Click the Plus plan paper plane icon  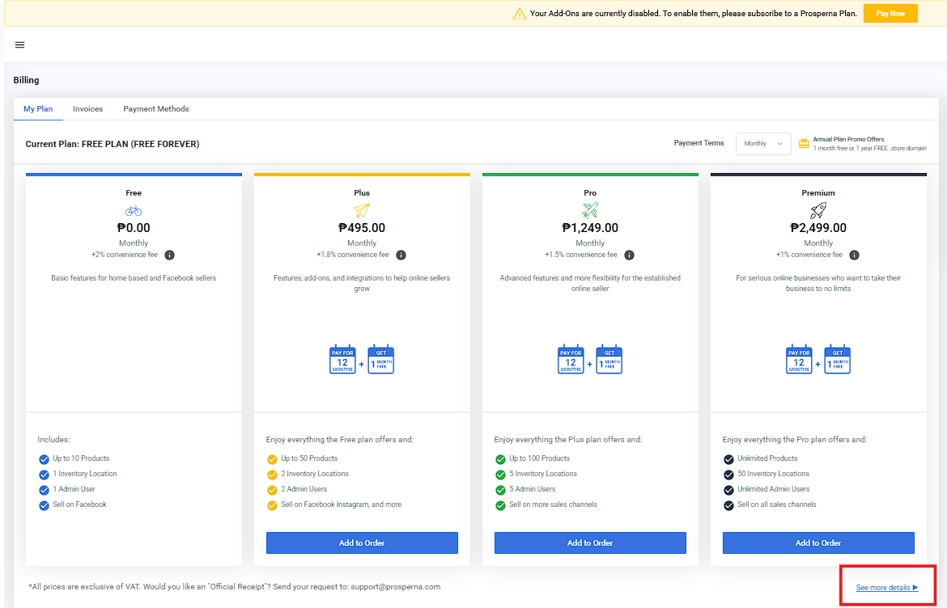pyautogui.click(x=362, y=210)
